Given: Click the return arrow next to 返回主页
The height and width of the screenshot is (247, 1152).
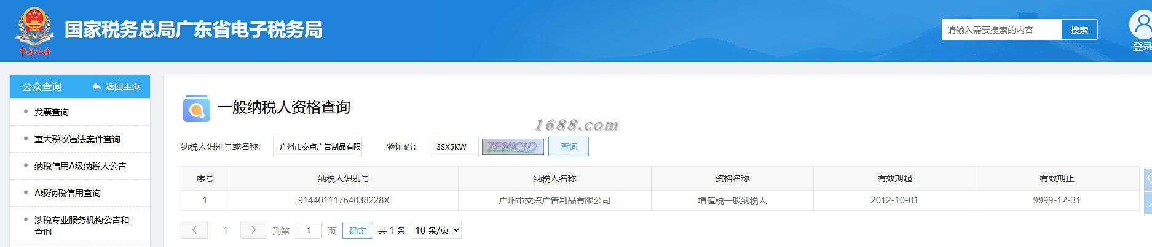Looking at the screenshot, I should pos(97,86).
